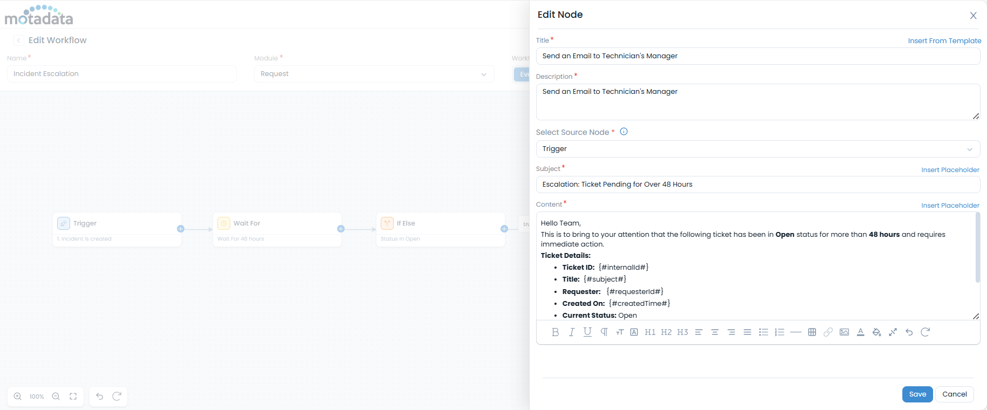Click the workflow Name field
Viewport: 987px width, 410px height.
[x=122, y=74]
